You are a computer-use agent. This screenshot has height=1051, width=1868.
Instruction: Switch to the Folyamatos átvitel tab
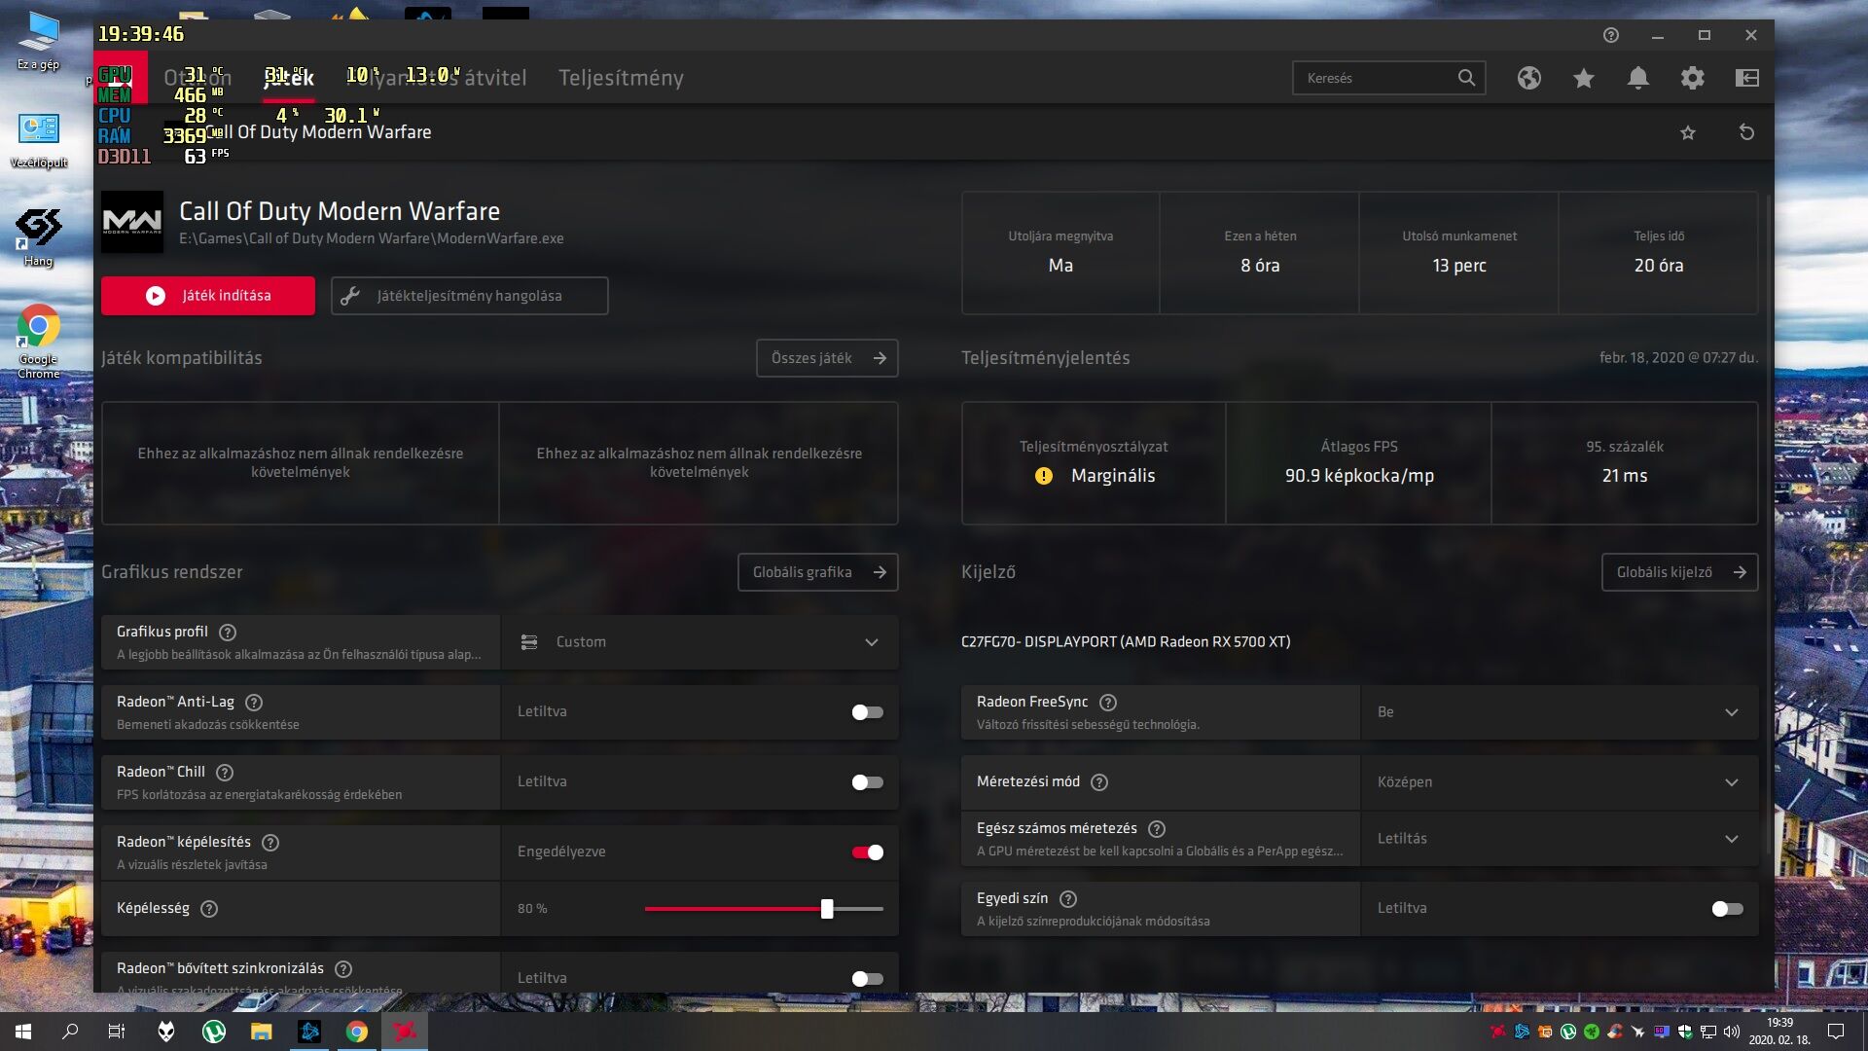[437, 78]
